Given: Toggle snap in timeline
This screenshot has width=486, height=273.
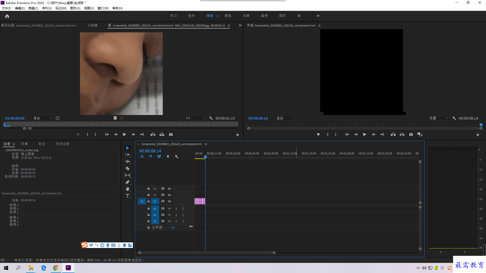Looking at the screenshot, I should click(x=151, y=157).
